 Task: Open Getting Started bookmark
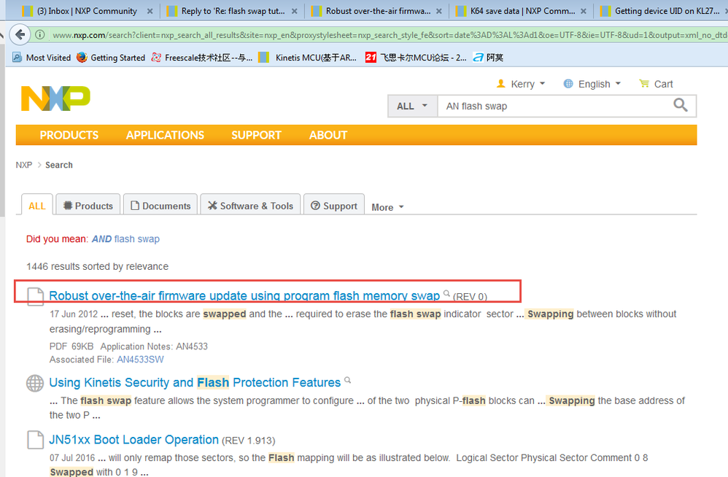pos(110,58)
